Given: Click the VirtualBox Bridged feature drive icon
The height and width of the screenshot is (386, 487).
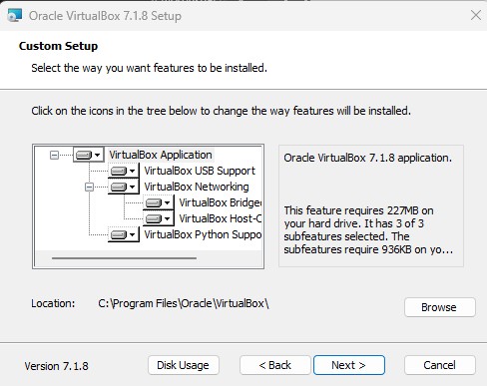Looking at the screenshot, I should point(158,202).
